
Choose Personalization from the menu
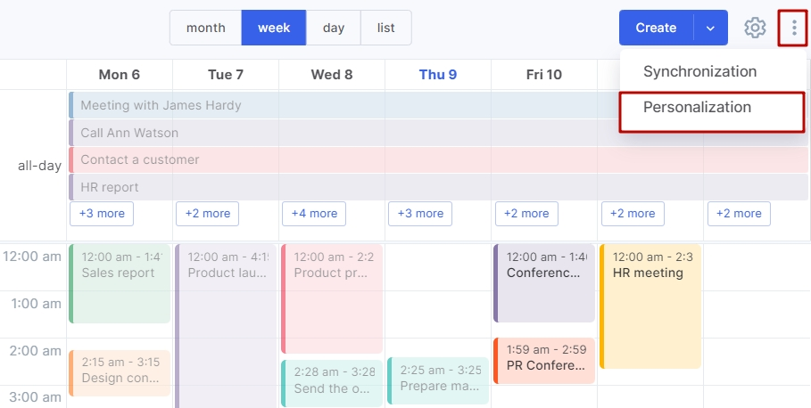pos(697,107)
